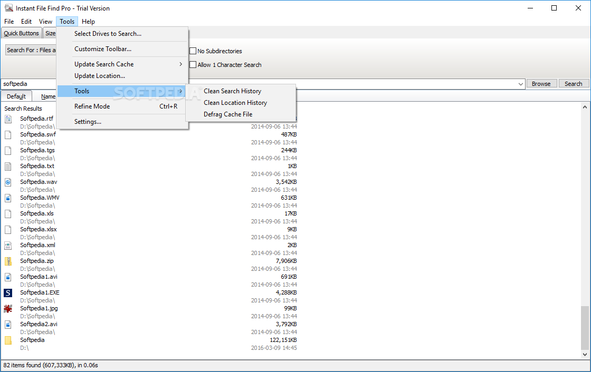Click the results scrollbar down arrow
The height and width of the screenshot is (372, 591).
[585, 354]
